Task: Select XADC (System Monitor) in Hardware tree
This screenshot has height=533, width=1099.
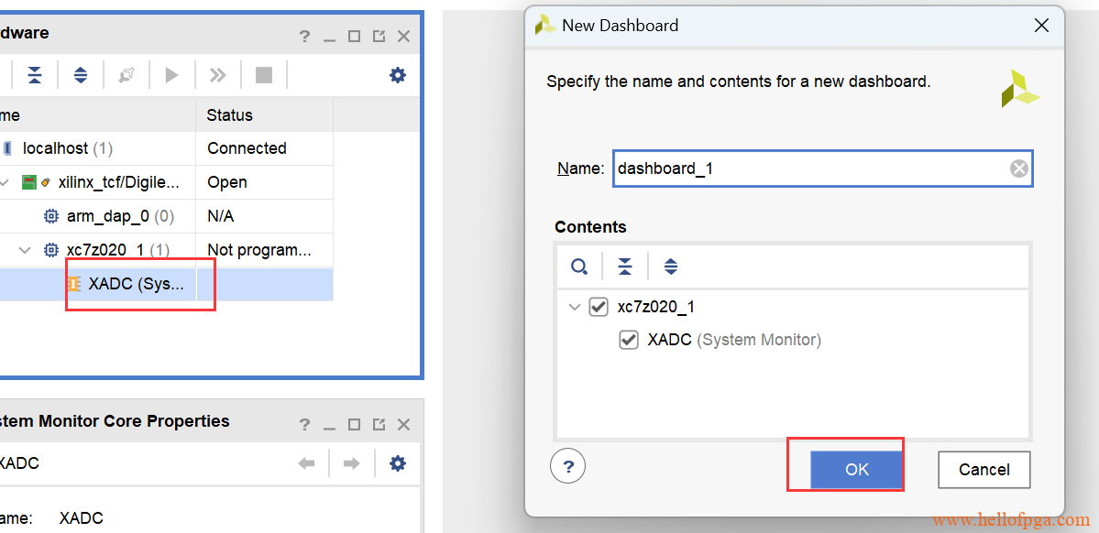Action: (x=136, y=284)
